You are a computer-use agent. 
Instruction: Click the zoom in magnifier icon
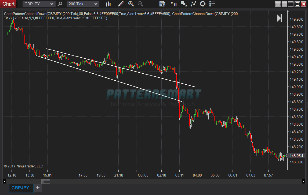[131, 4]
